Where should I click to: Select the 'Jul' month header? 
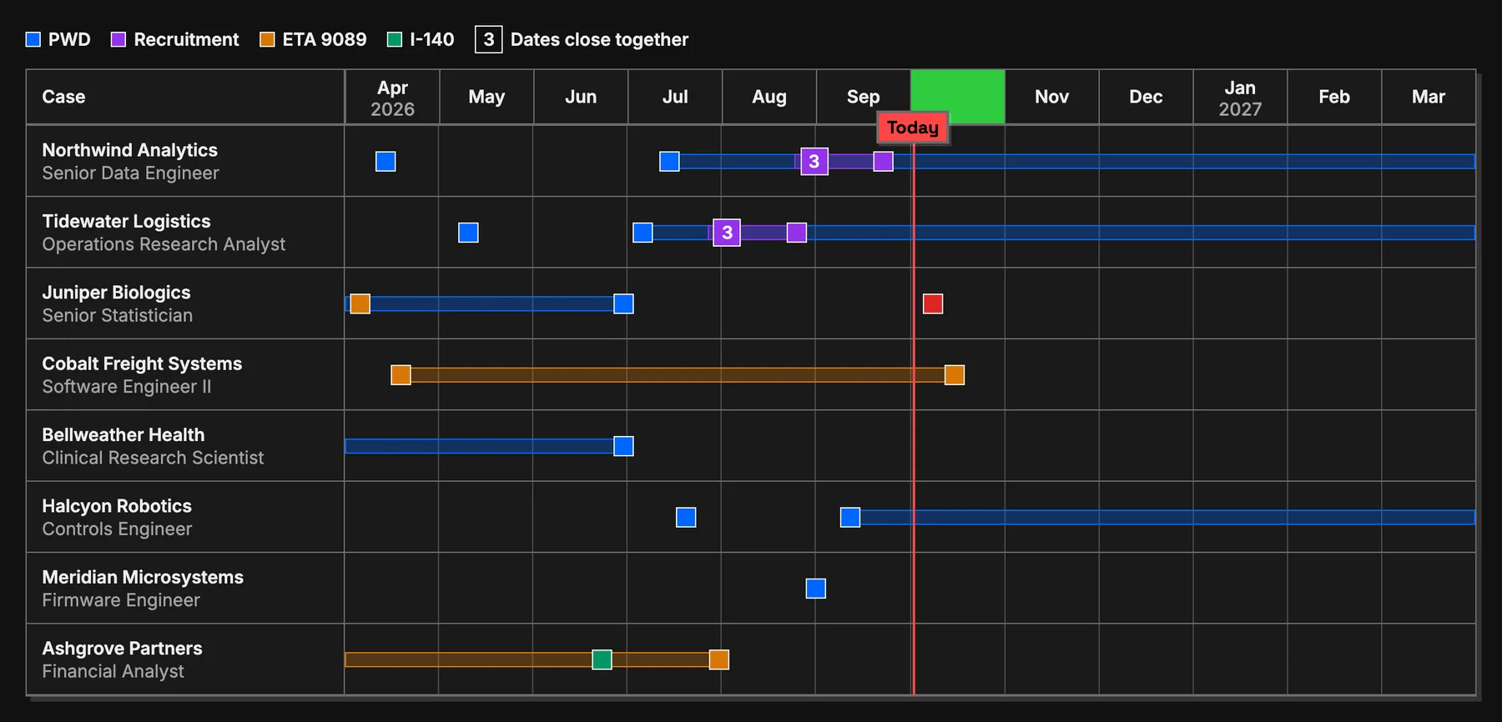click(x=675, y=98)
